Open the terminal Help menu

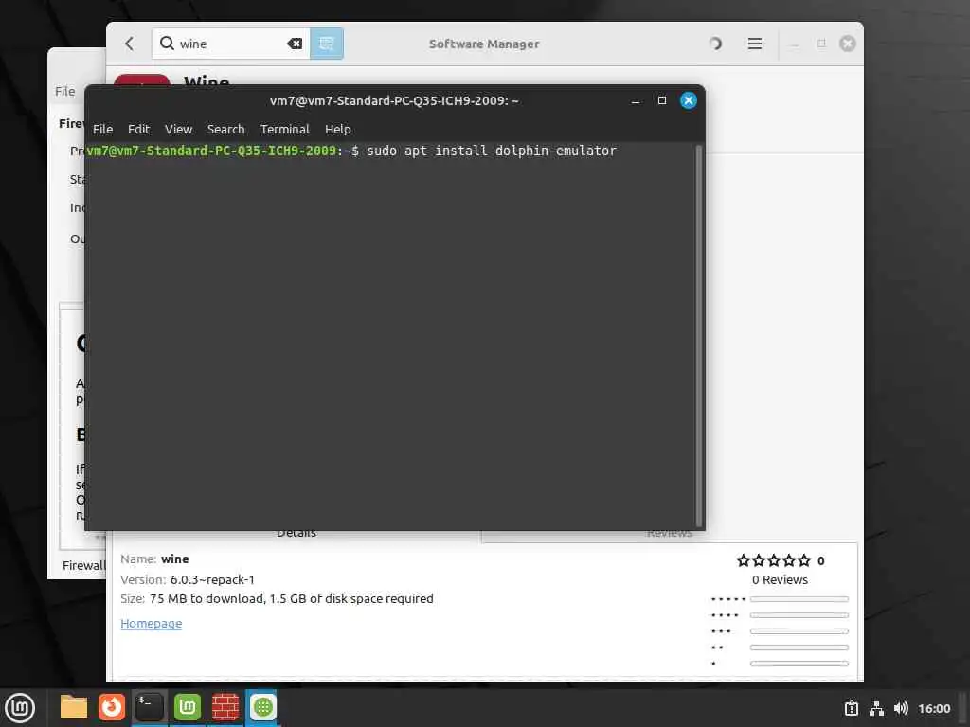click(x=338, y=129)
